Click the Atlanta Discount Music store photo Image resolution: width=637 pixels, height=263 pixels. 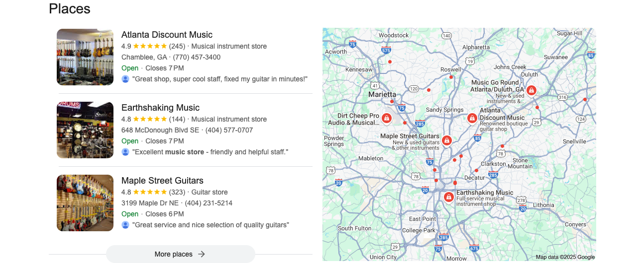point(85,57)
